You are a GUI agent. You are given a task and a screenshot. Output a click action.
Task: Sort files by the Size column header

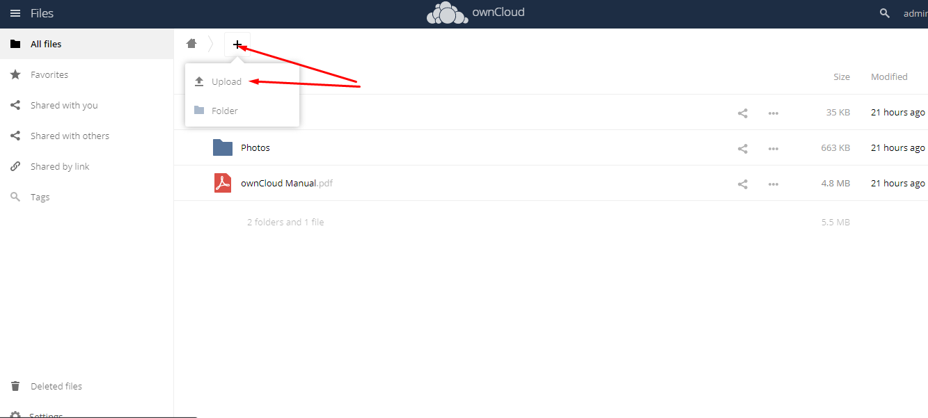tap(842, 77)
